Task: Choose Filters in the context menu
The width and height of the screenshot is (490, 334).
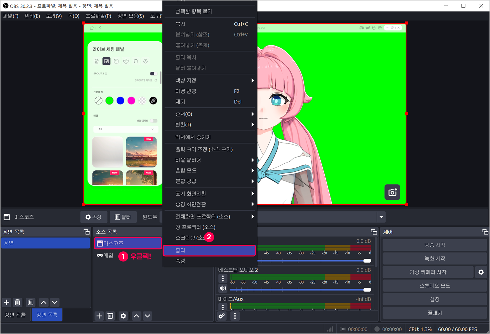Action: click(209, 250)
